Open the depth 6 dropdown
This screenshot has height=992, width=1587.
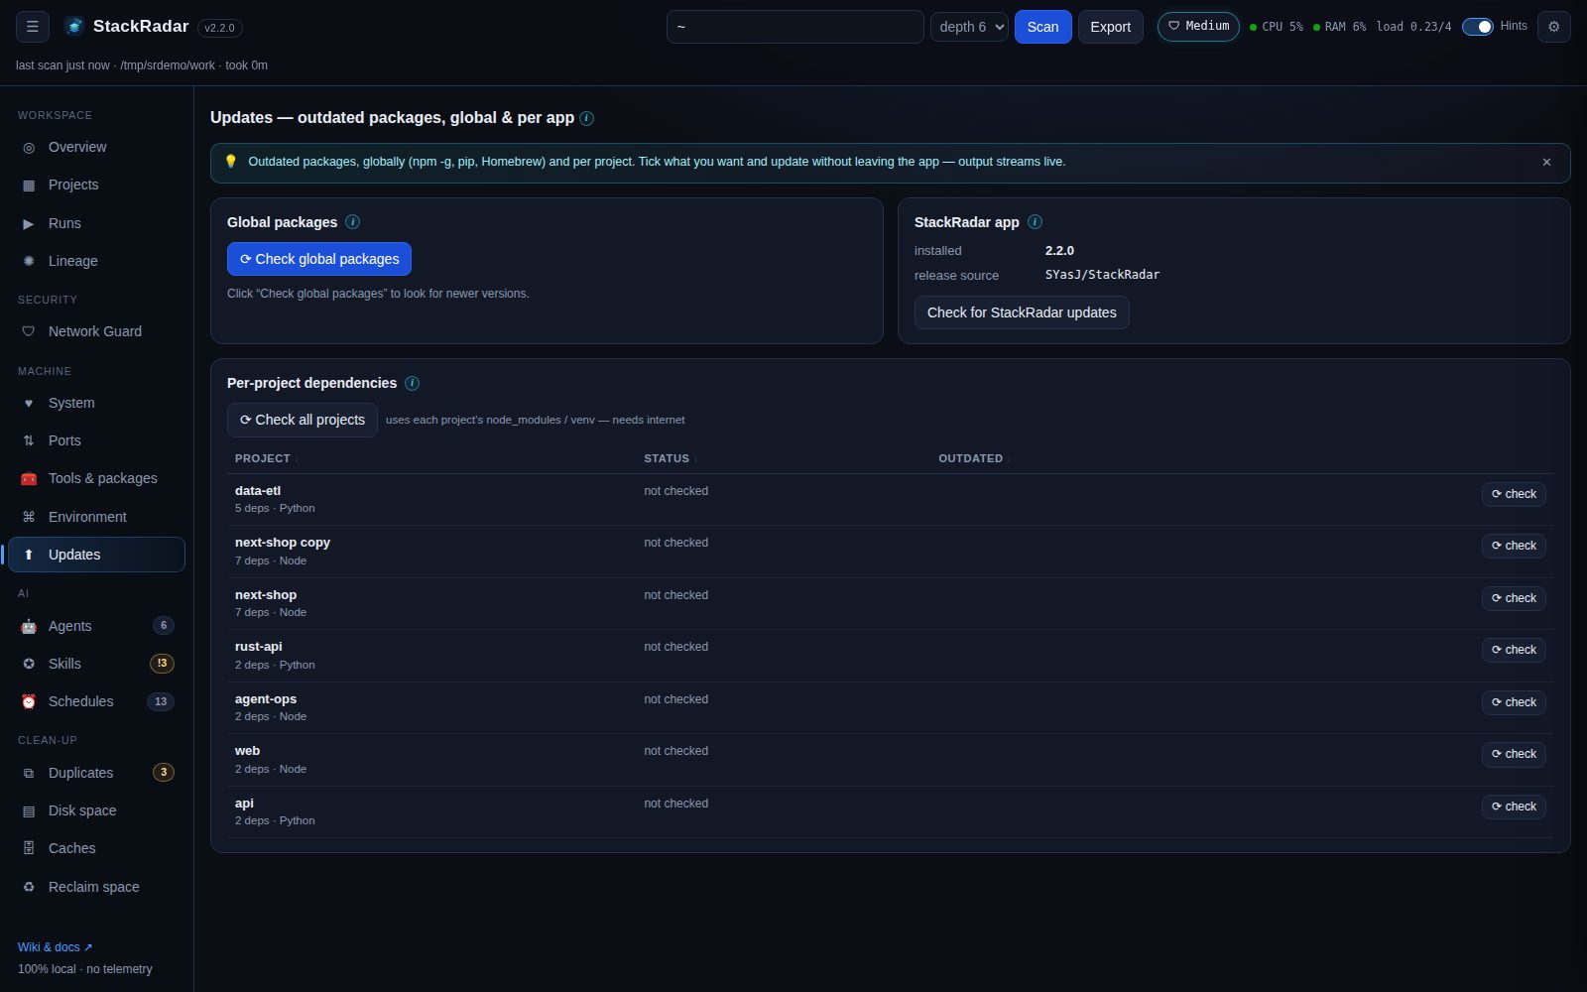tap(969, 27)
